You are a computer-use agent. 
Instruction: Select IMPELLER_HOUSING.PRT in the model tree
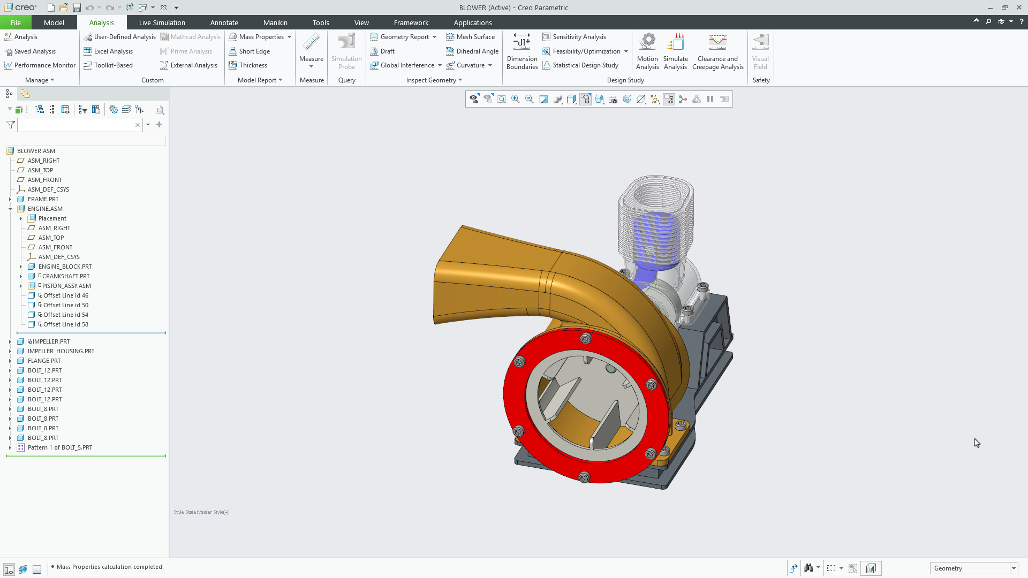61,351
